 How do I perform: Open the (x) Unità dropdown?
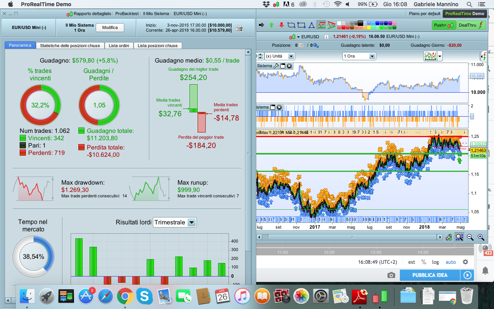tap(280, 56)
